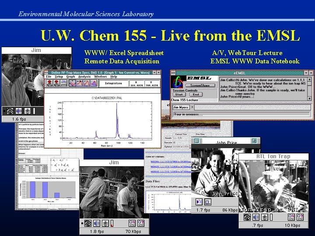The width and height of the screenshot is (315, 236).
Task: Click the 'Tour in progress....' status bar in eEMSL
Action: [x=241, y=114]
